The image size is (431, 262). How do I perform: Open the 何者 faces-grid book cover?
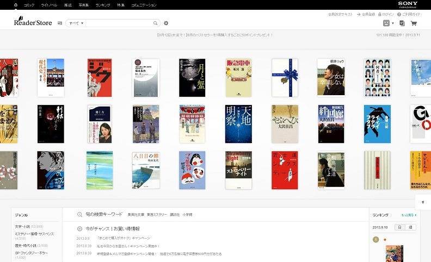378,78
